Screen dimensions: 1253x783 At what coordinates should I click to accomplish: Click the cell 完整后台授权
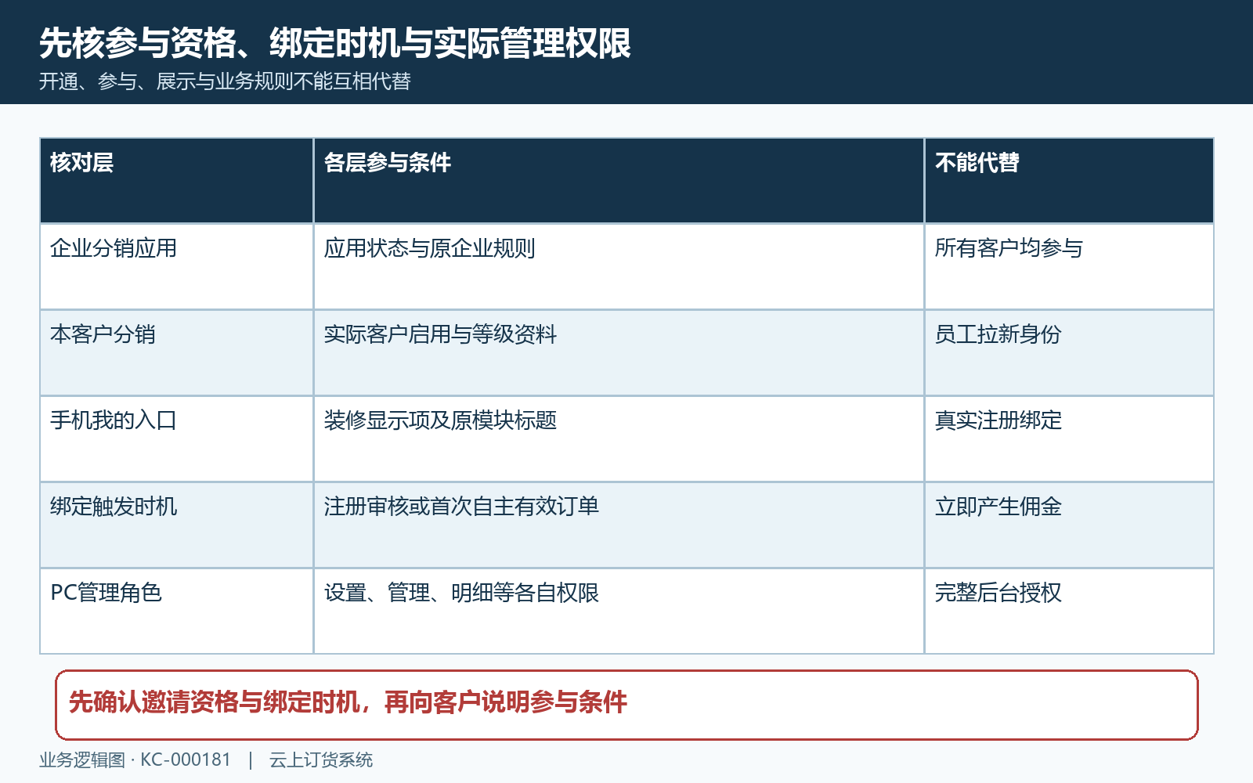1069,612
